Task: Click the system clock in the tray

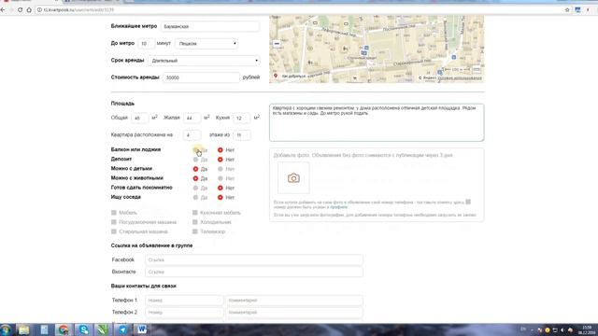Action: click(587, 329)
